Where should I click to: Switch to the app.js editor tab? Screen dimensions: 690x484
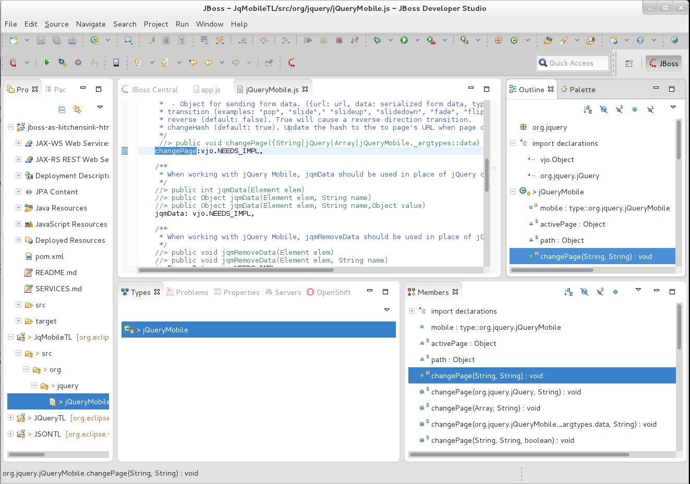(x=207, y=90)
